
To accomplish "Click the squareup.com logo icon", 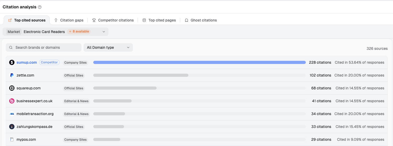I will point(12,88).
